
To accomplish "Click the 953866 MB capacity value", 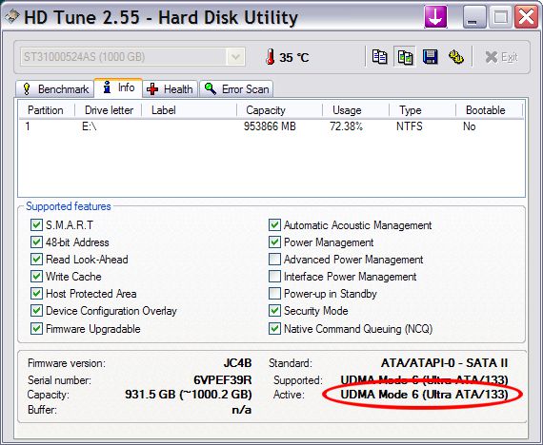I will point(270,126).
